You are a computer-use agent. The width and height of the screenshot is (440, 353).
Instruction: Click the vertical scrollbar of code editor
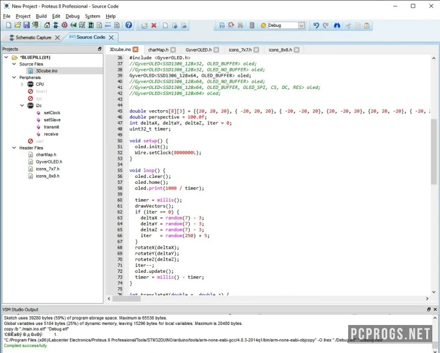(x=434, y=152)
